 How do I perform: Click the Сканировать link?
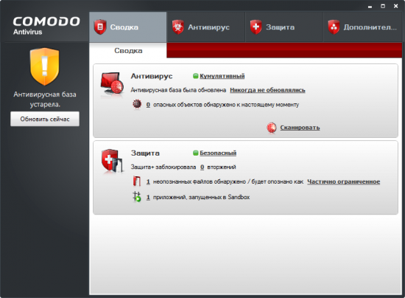coord(300,128)
